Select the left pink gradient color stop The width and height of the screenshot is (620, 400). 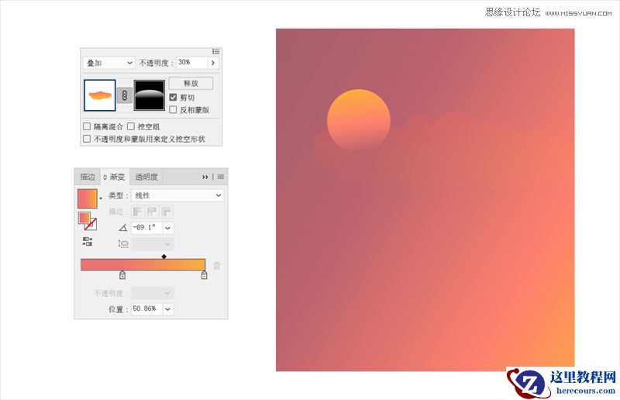coord(122,274)
